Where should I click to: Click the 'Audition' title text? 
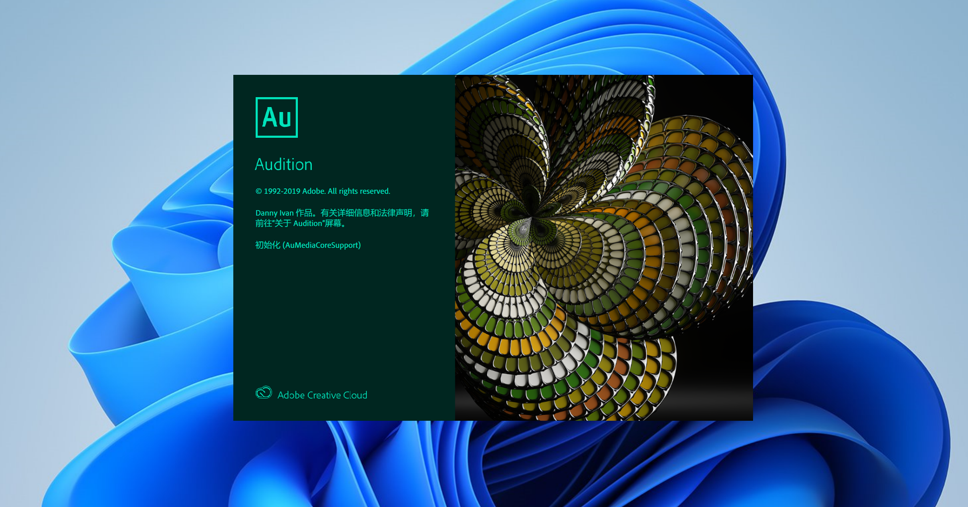pos(283,165)
